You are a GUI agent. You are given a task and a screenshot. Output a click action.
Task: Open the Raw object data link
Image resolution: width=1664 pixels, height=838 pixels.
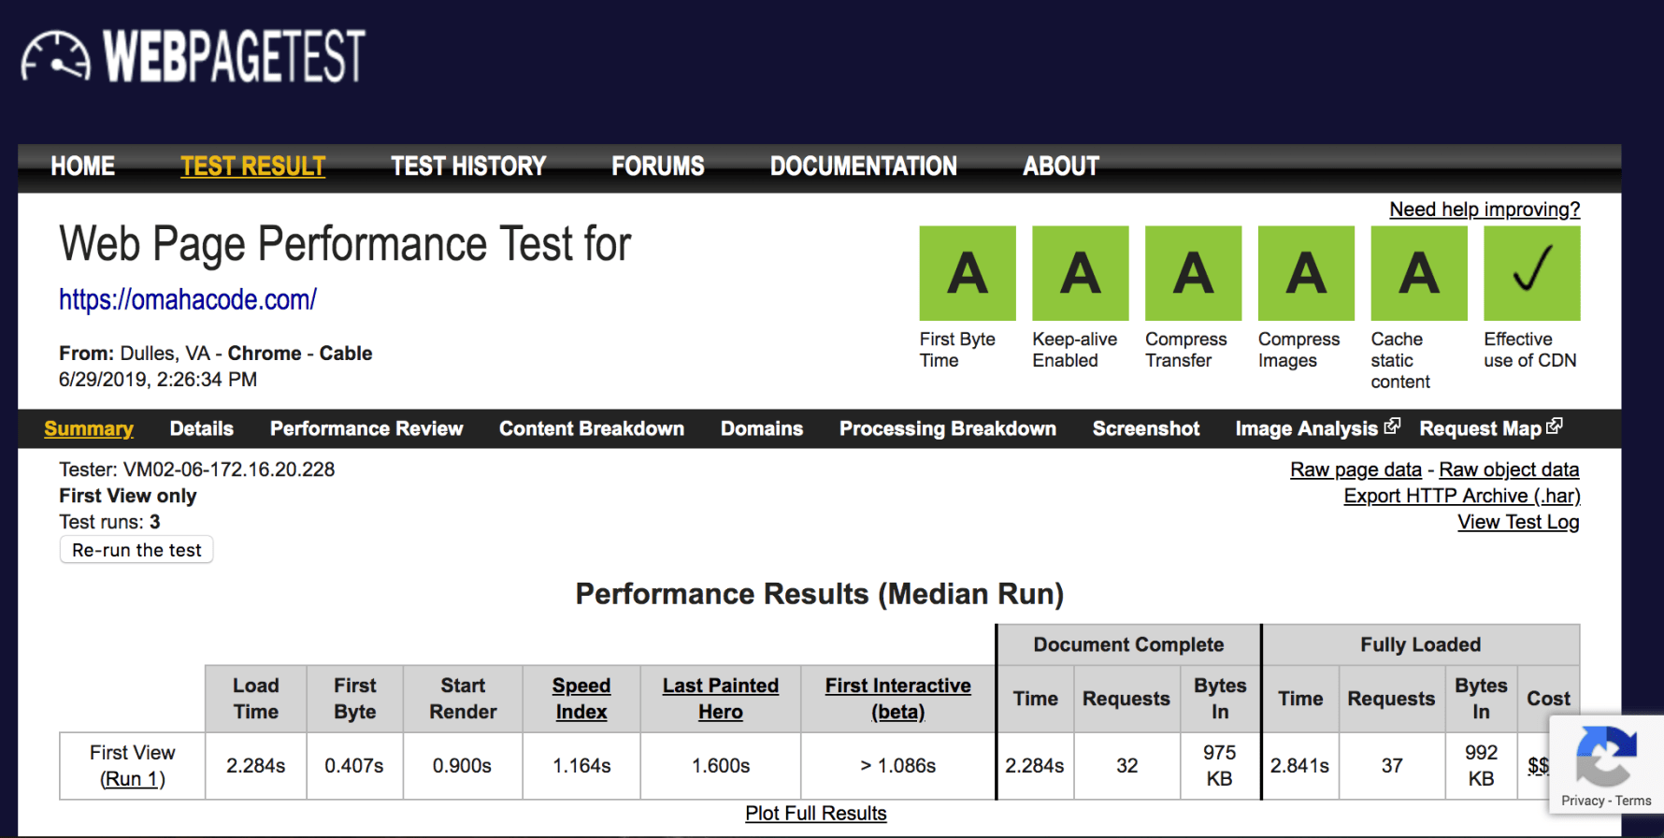click(1509, 470)
